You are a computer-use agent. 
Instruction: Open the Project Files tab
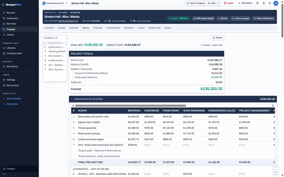click(x=154, y=28)
